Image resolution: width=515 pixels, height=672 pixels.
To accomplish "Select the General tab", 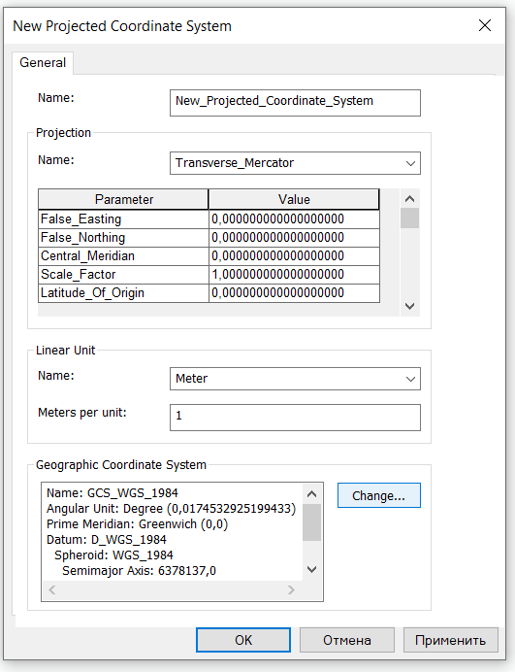I will pyautogui.click(x=43, y=62).
